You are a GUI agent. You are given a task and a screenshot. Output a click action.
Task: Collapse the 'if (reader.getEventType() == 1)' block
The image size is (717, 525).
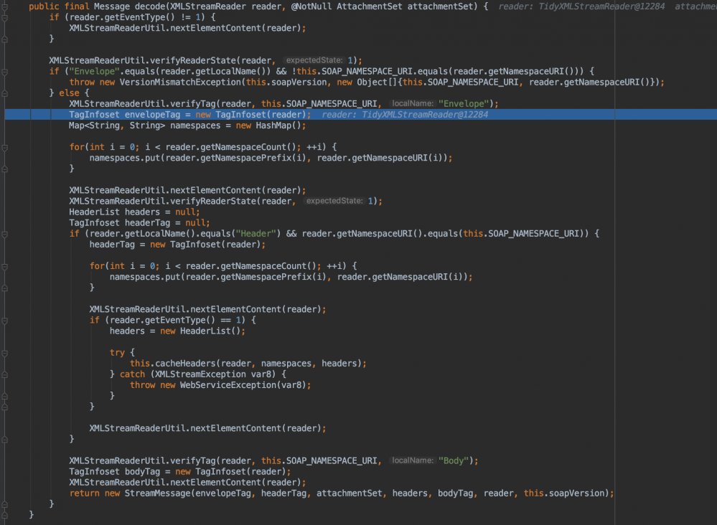4,321
